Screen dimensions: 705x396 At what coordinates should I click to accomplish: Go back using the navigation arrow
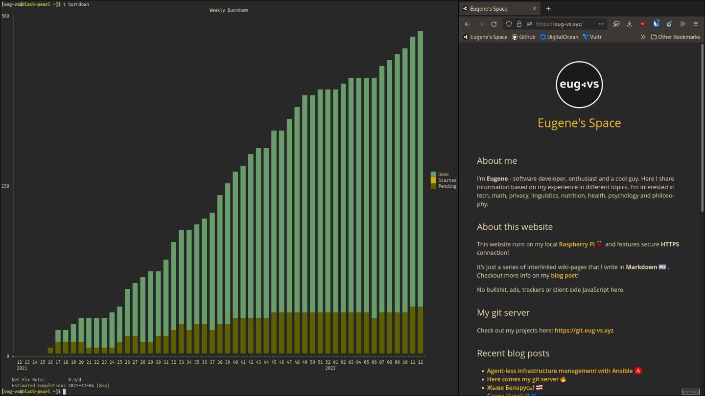tap(467, 23)
